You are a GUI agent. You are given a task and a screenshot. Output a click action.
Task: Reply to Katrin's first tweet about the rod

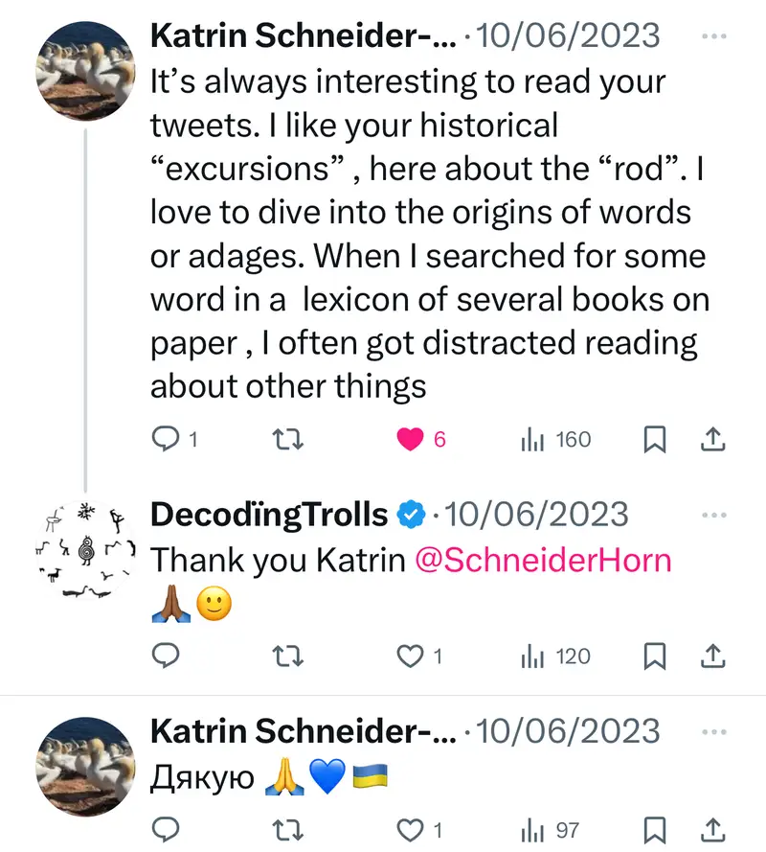[x=168, y=440]
